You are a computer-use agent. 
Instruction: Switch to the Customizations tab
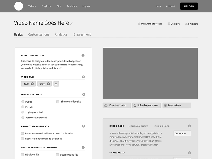[x=39, y=34]
